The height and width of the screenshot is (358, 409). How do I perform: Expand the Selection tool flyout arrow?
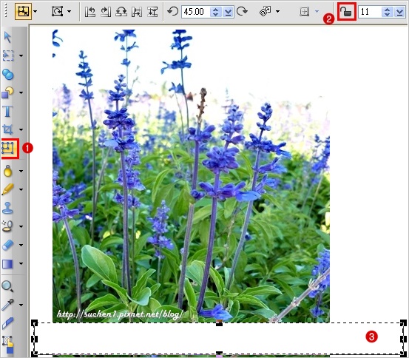click(21, 55)
